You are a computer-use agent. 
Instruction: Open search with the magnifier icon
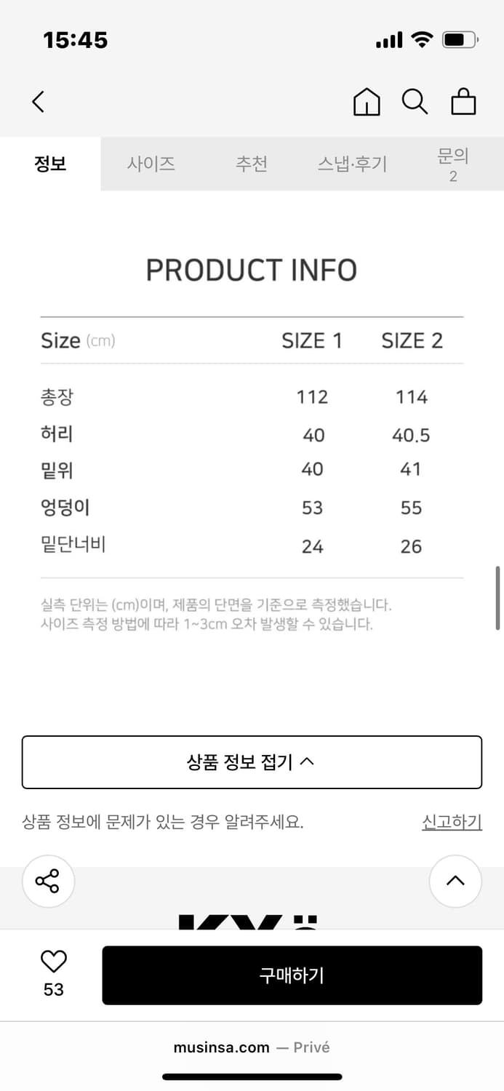415,102
